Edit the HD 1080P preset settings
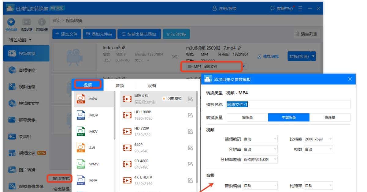The height and width of the screenshot is (192, 367). [x=190, y=115]
